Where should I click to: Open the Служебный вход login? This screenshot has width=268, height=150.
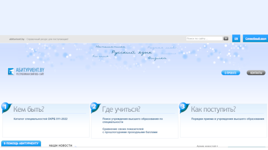tap(255, 39)
